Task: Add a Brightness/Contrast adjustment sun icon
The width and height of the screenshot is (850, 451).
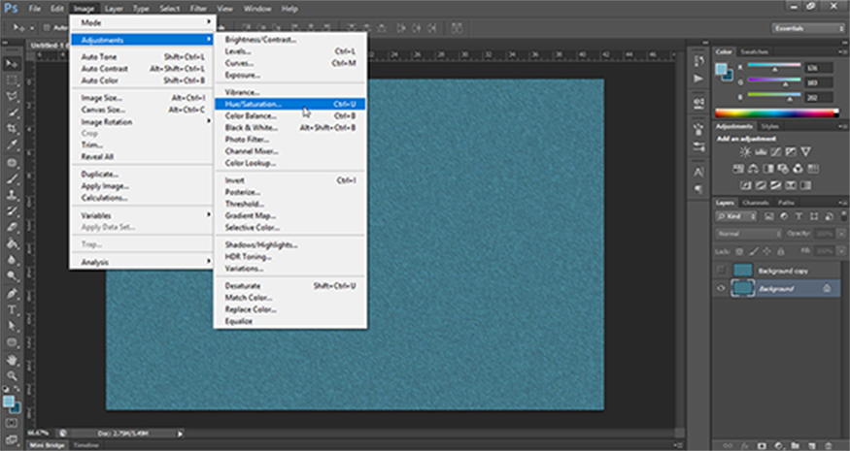Action: tap(745, 153)
